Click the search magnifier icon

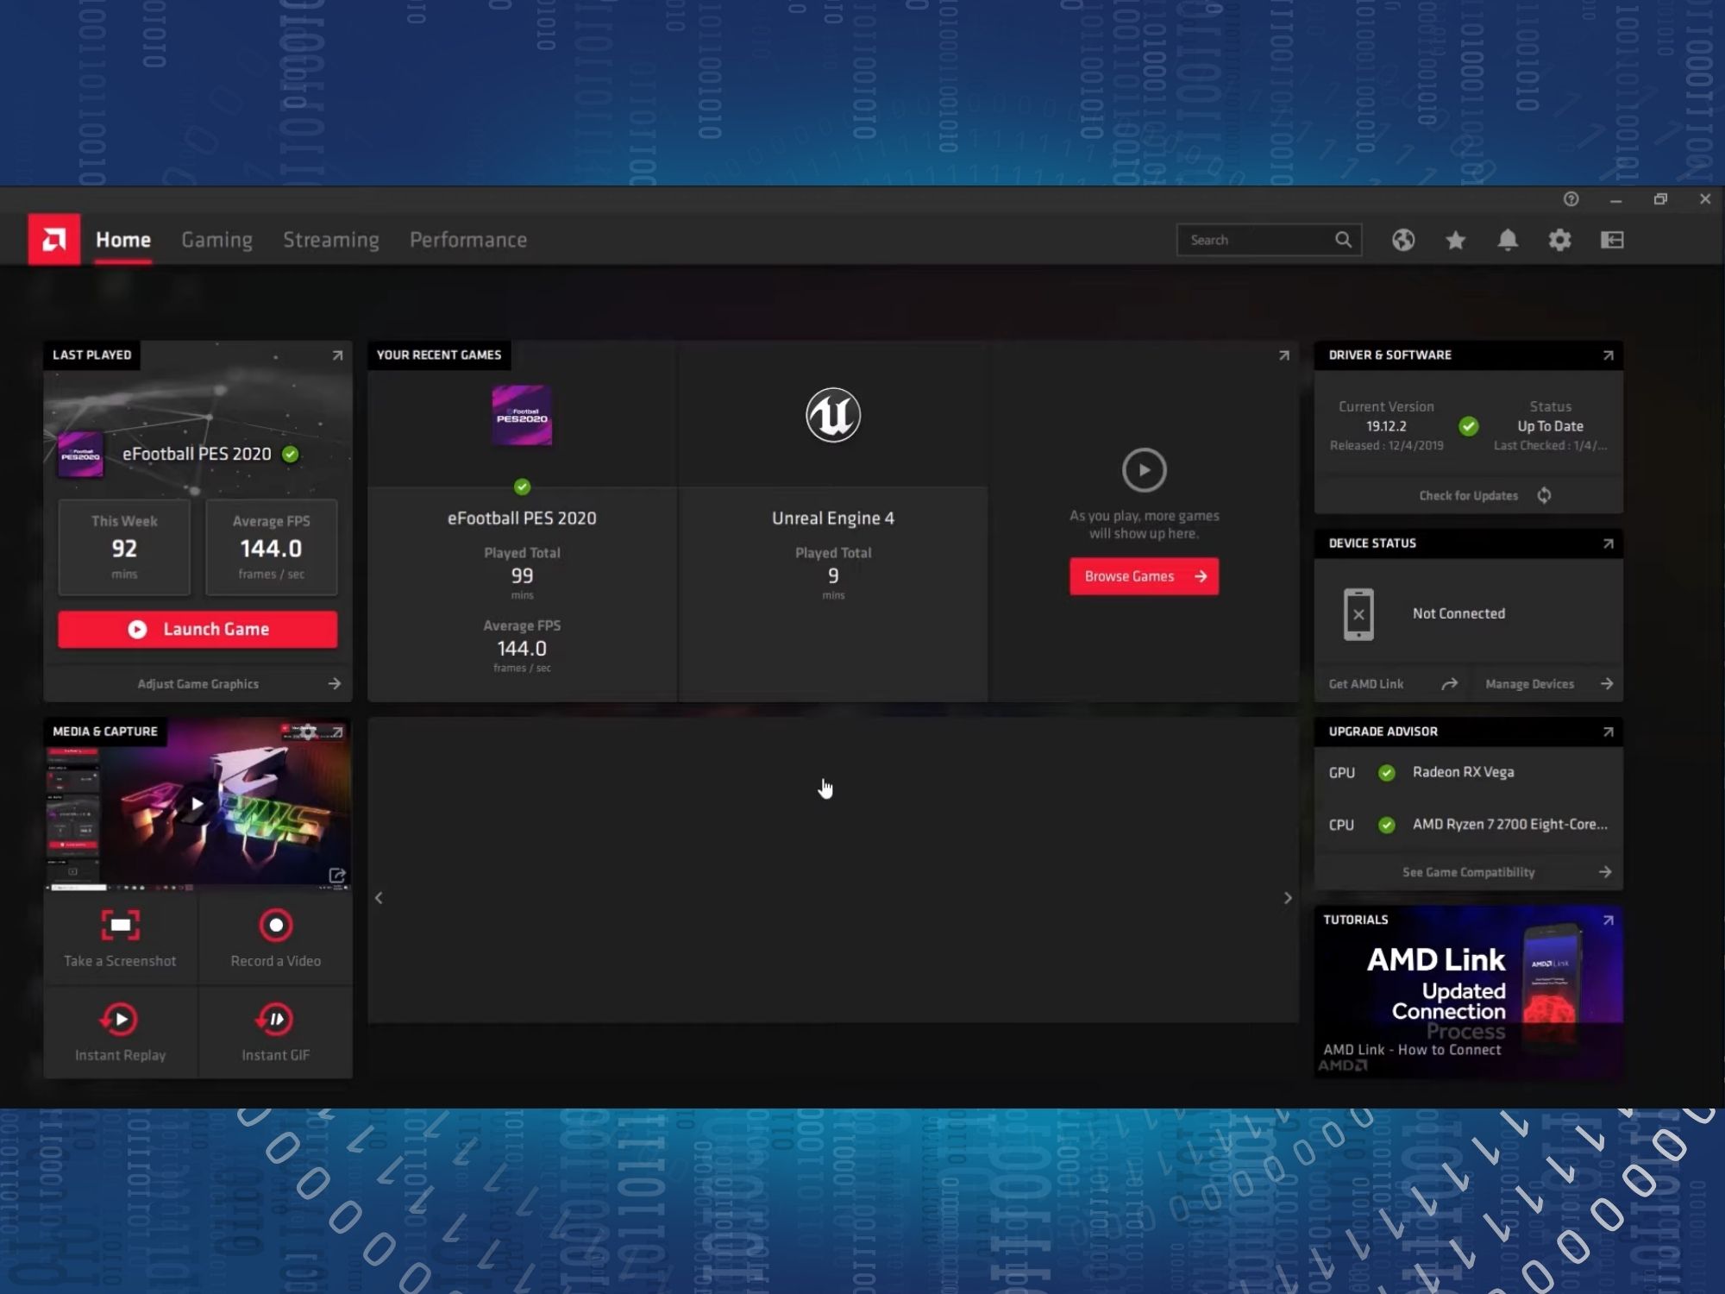(1343, 240)
